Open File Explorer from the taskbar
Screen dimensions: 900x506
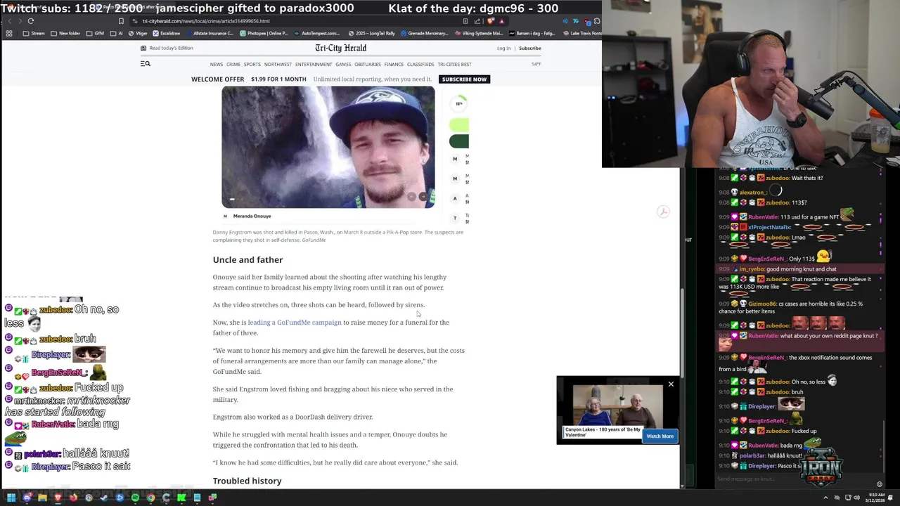coord(42,498)
